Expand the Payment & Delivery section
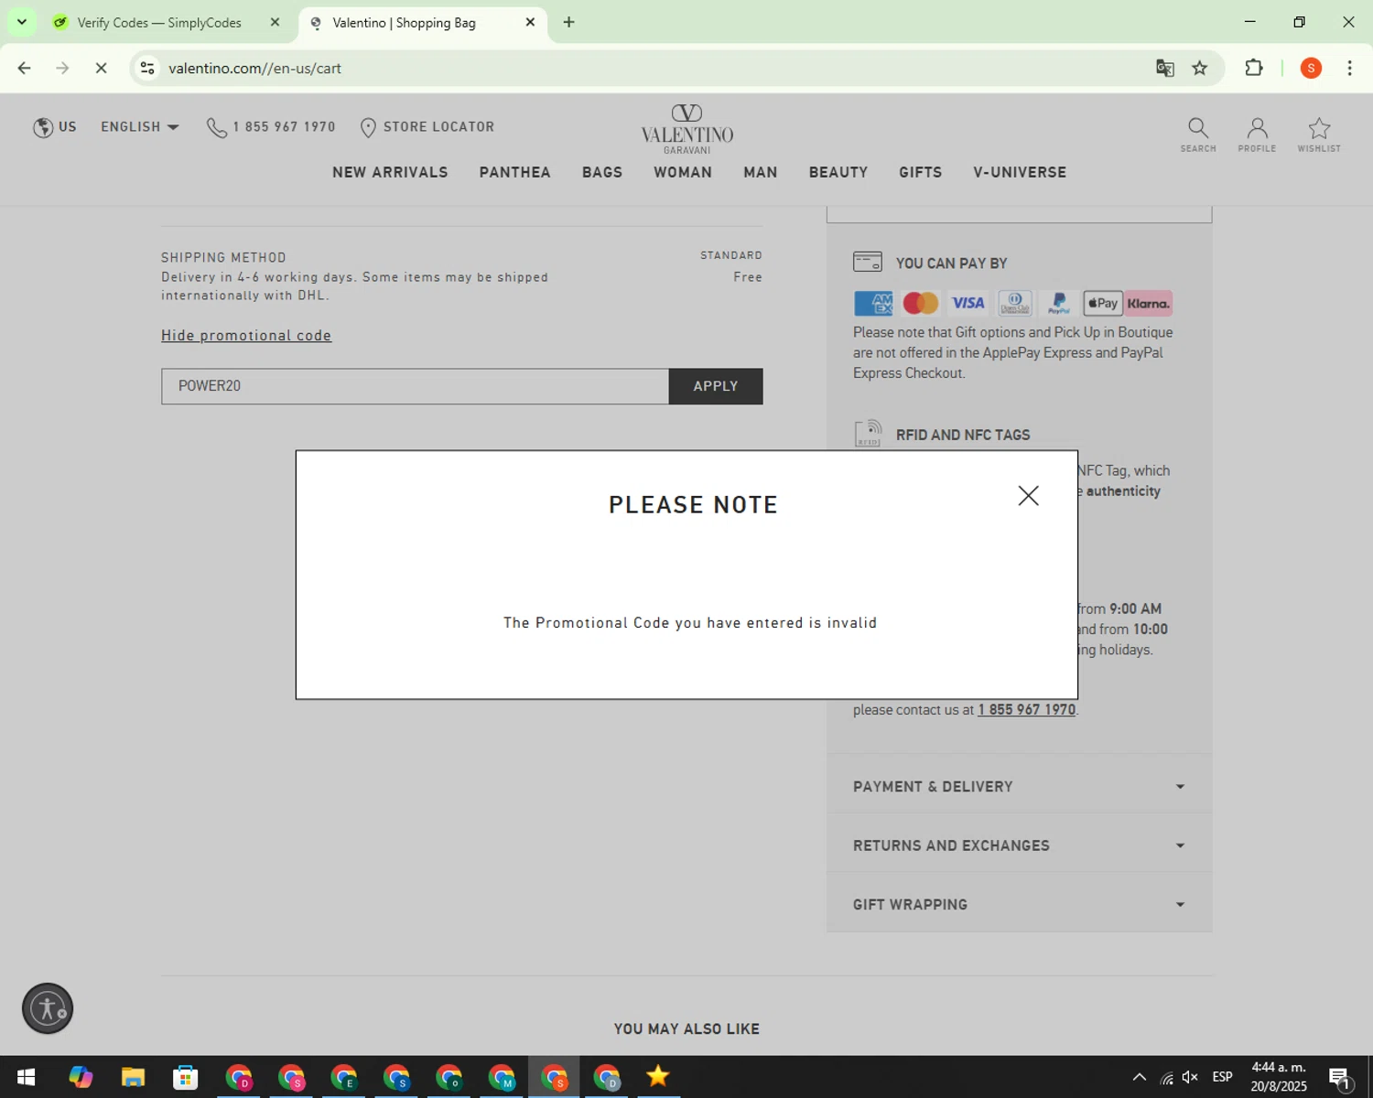 (x=1019, y=787)
